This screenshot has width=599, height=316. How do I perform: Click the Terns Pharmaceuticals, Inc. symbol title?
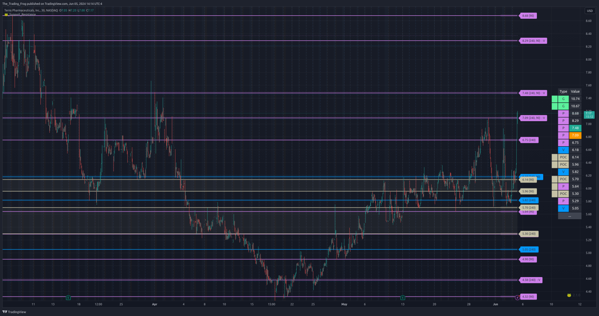[22, 10]
